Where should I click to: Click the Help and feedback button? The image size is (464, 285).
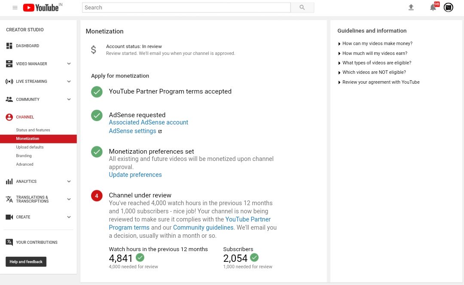pos(26,262)
